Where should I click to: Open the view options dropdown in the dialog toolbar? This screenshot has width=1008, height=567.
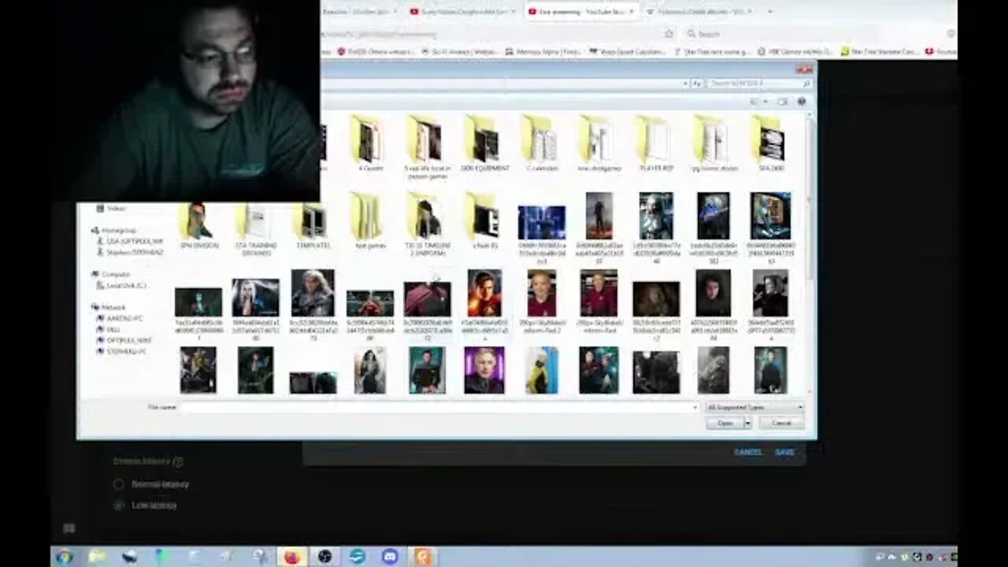pyautogui.click(x=765, y=102)
